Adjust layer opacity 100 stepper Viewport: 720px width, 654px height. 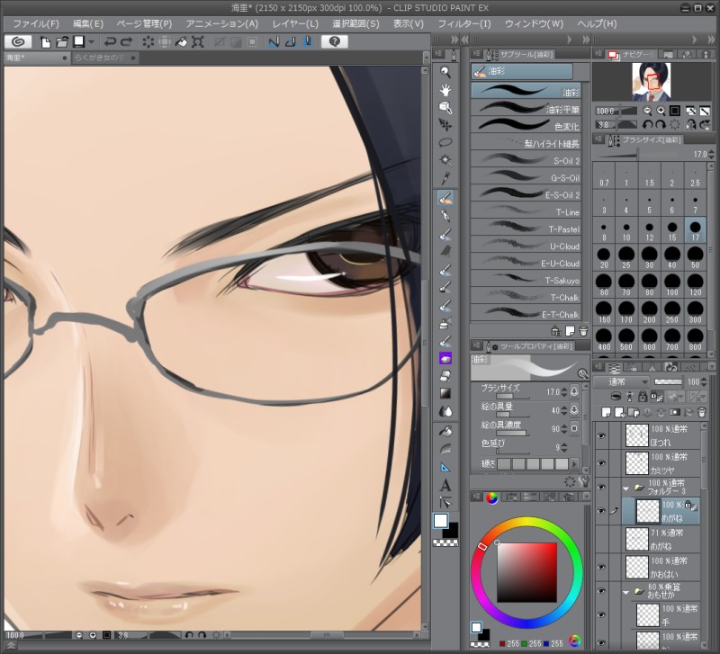pyautogui.click(x=704, y=381)
